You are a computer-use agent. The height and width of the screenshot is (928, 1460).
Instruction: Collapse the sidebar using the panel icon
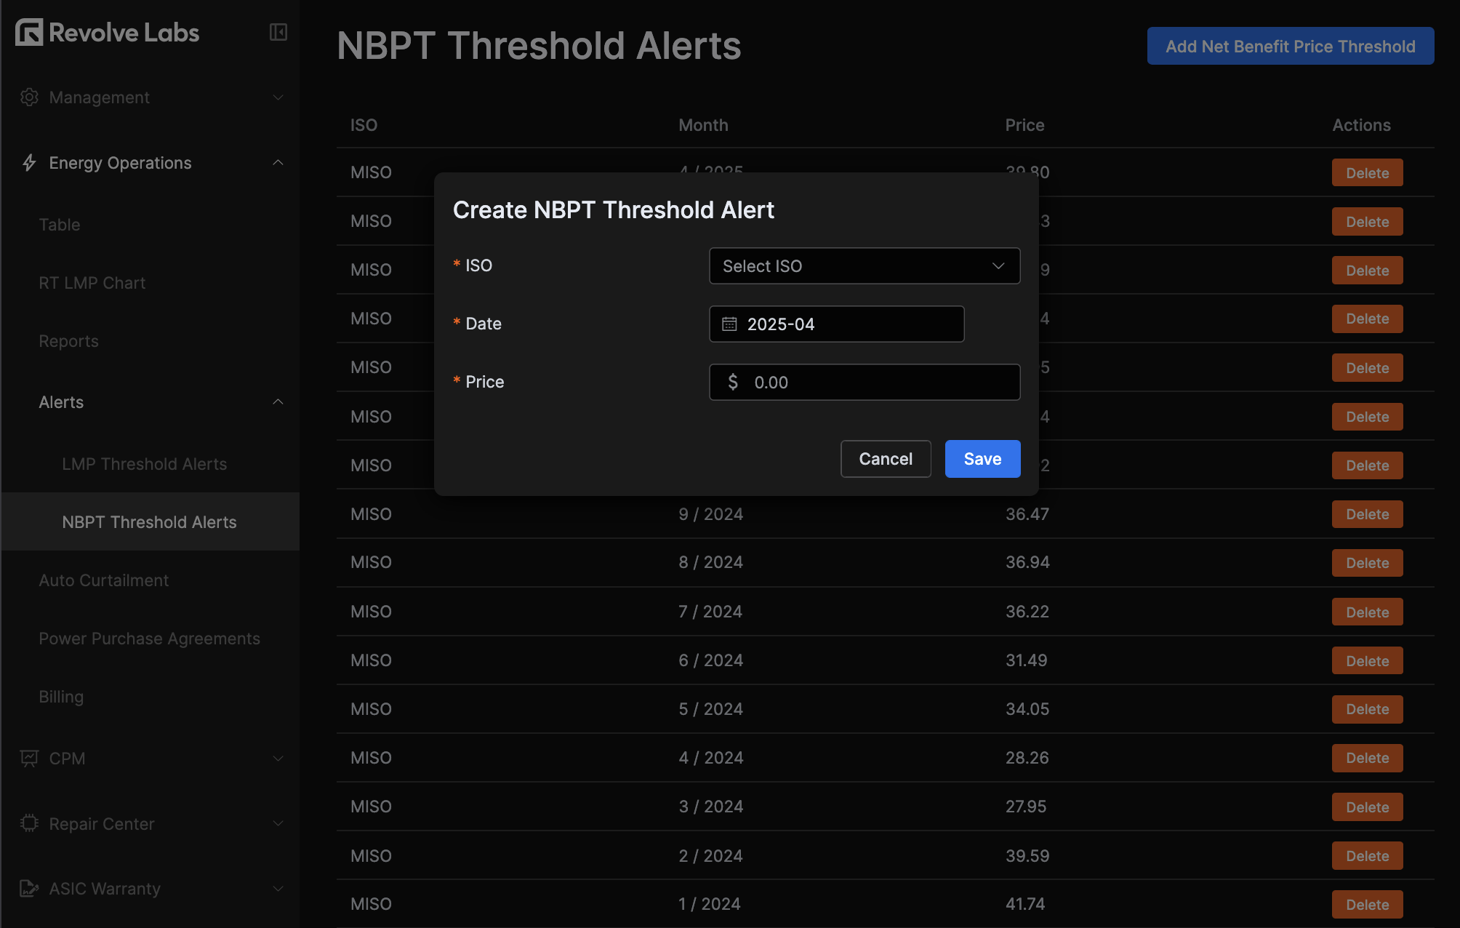pyautogui.click(x=278, y=32)
